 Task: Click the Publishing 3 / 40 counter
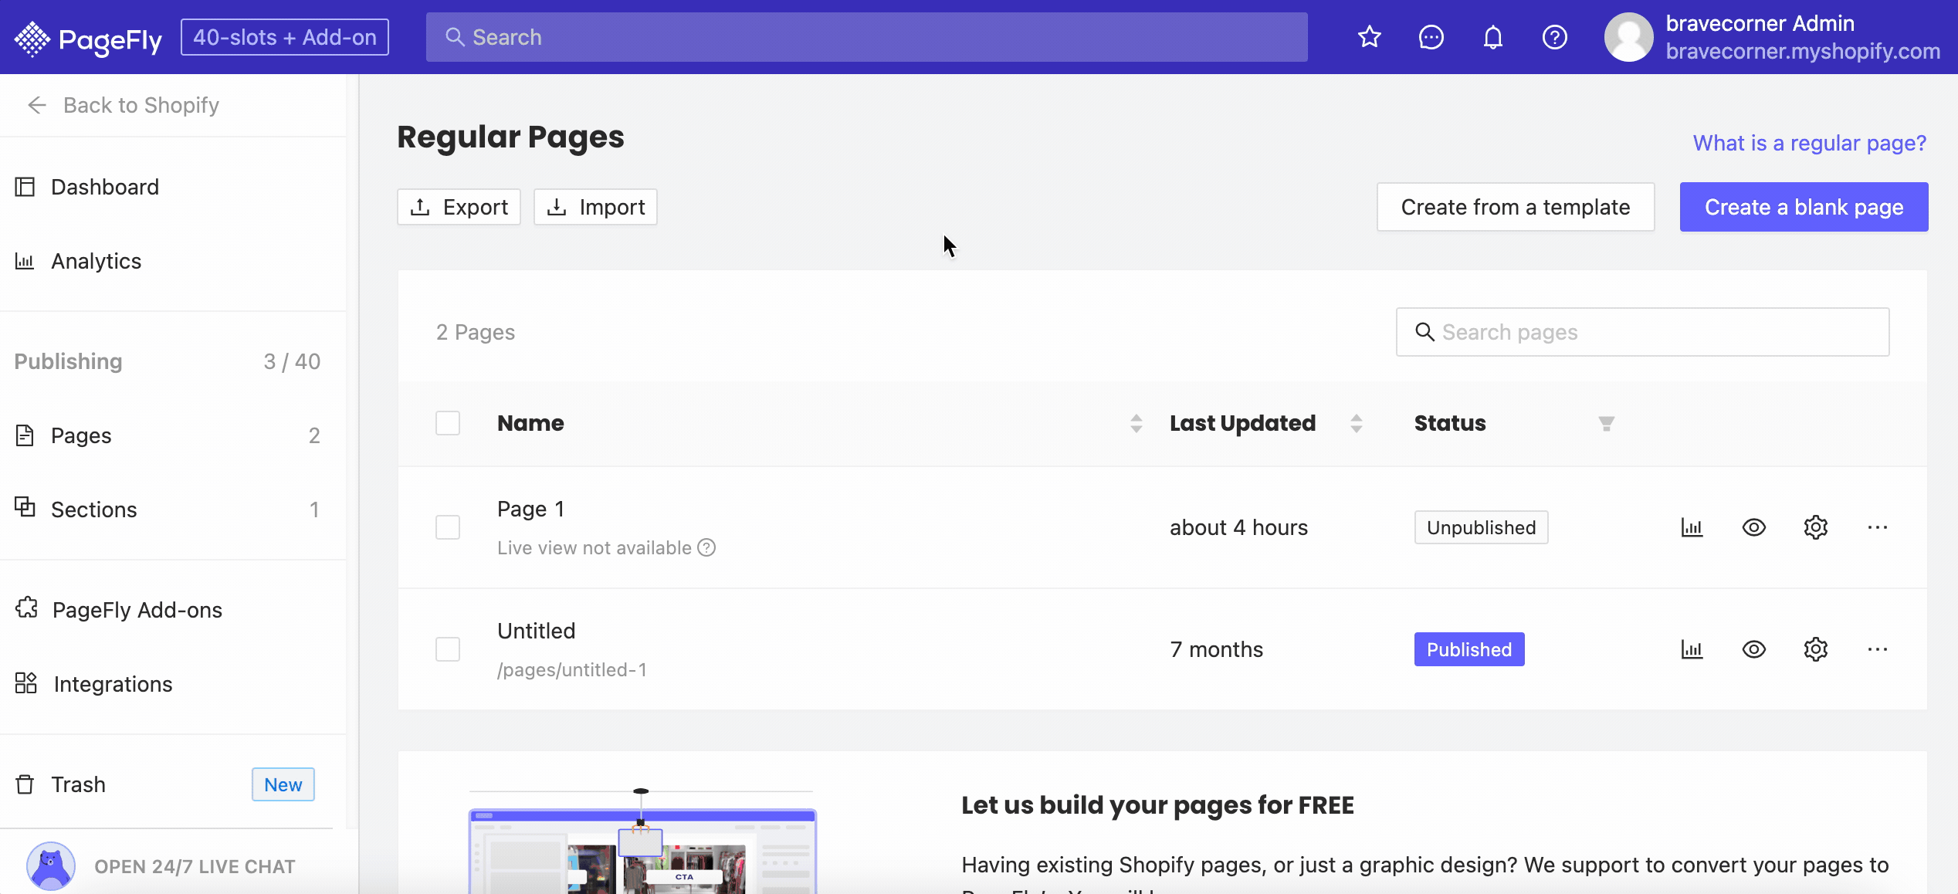[x=292, y=361]
